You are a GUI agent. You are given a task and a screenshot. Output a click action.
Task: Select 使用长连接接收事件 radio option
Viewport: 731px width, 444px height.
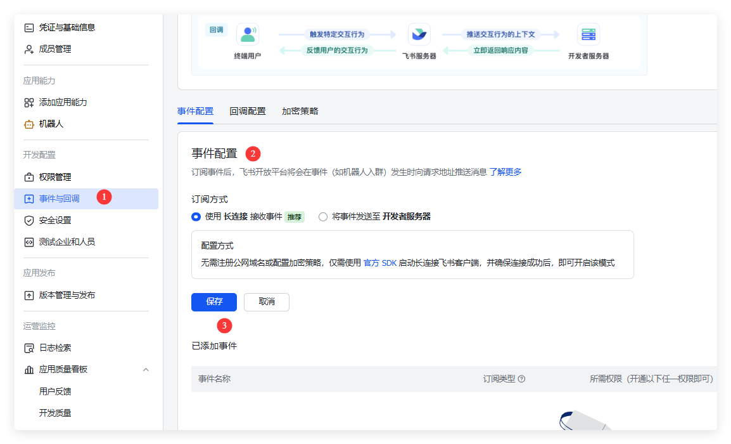click(196, 217)
